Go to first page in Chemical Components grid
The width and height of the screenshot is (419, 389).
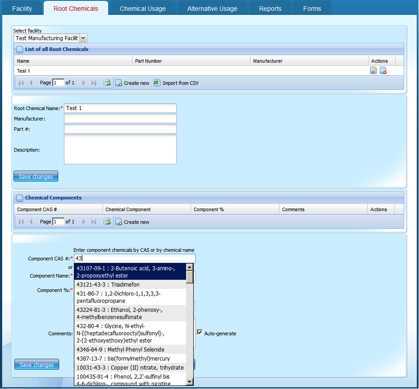21,222
